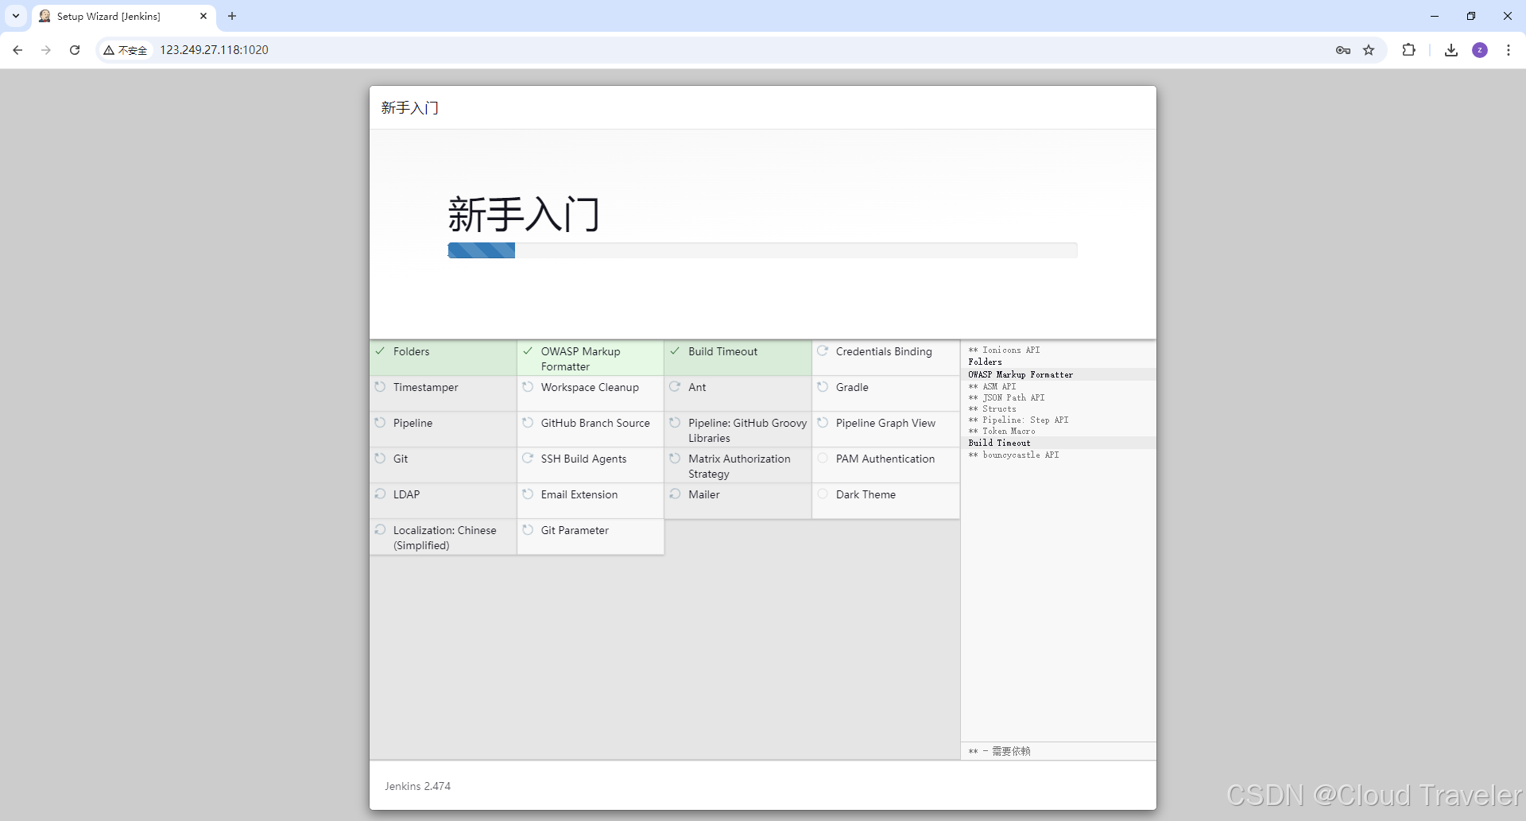Click the Jenkins 2.474 version text
This screenshot has height=821, width=1526.
coord(417,786)
